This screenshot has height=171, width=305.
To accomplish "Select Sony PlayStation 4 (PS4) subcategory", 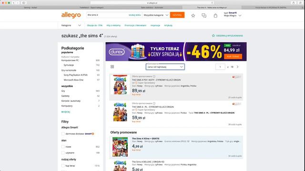I will (75, 75).
